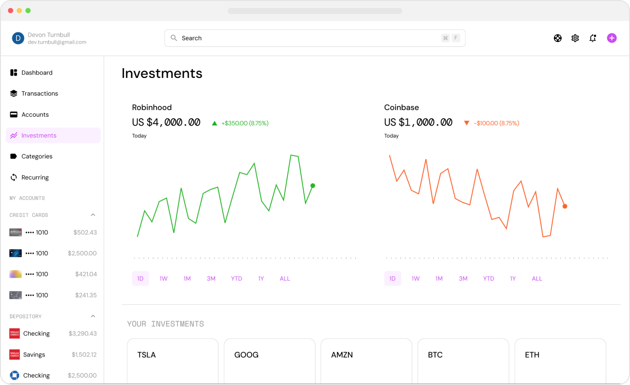
Task: Click Wells Fargo logo beside Savings
Action: (14, 355)
